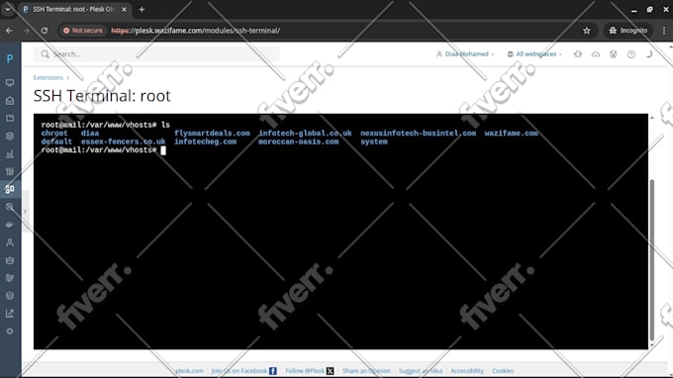
Task: Select the Extensions blocks icon in sidebar
Action: pos(10,189)
